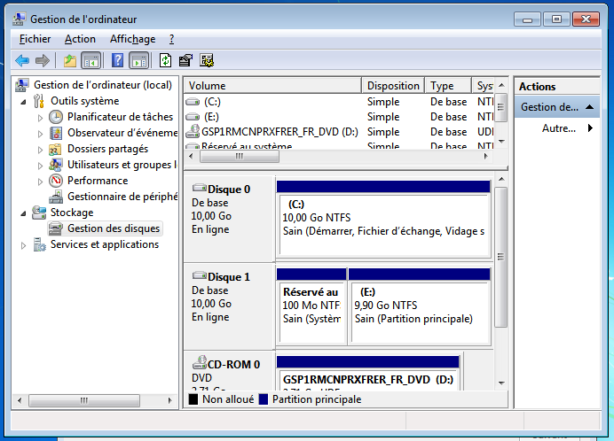Click the Performance icon in tree
Image resolution: width=614 pixels, height=441 pixels.
click(x=56, y=181)
